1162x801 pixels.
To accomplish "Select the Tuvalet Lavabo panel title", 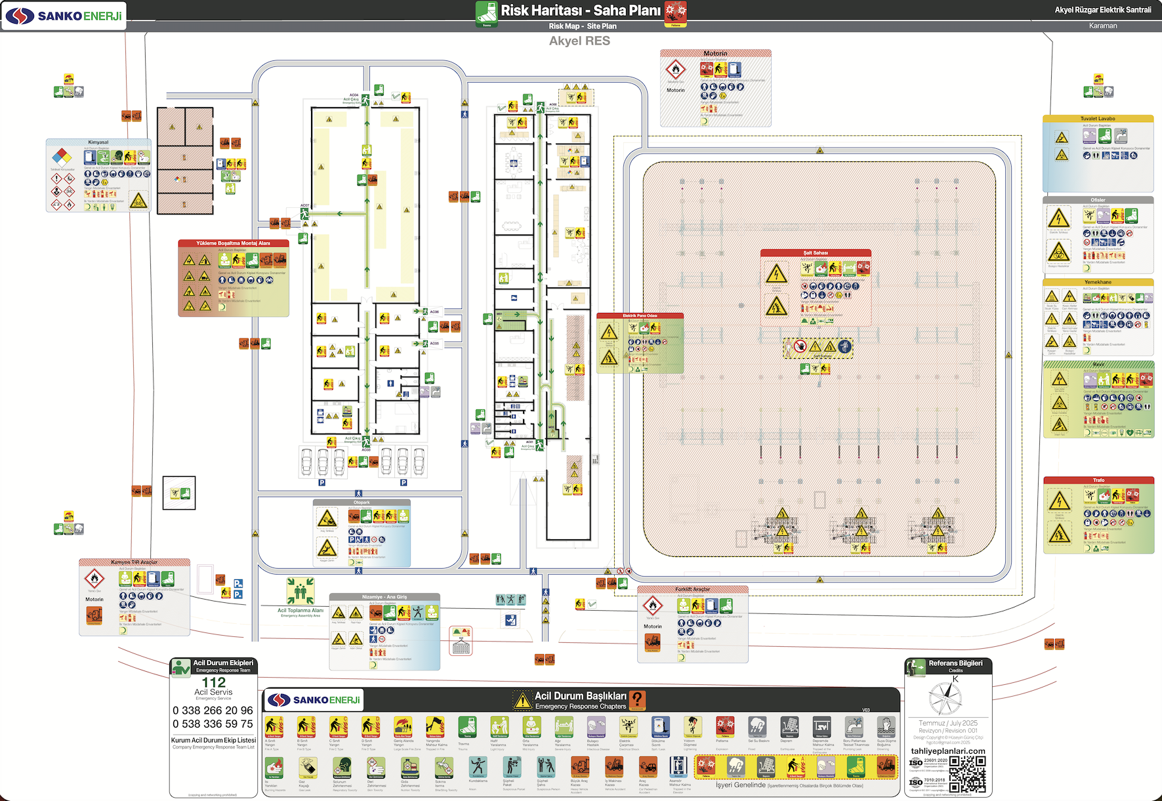I will click(x=1098, y=119).
